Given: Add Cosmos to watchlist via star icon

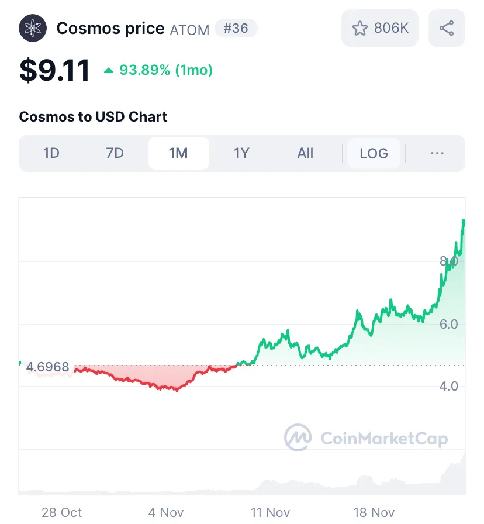Looking at the screenshot, I should point(359,28).
